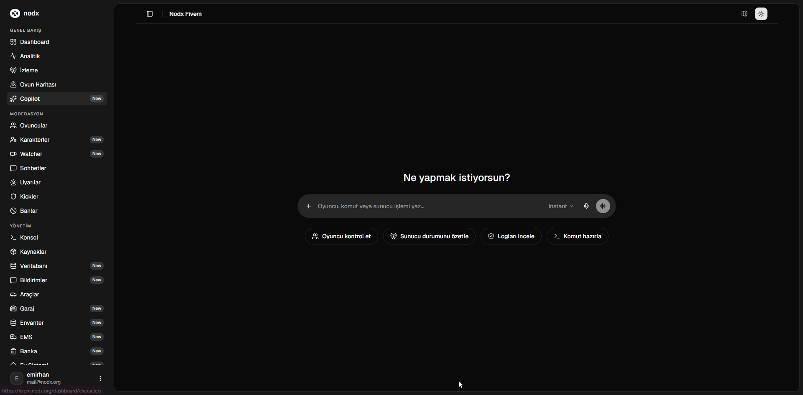The width and height of the screenshot is (803, 395).
Task: Click the map icon in top bar
Action: [744, 14]
